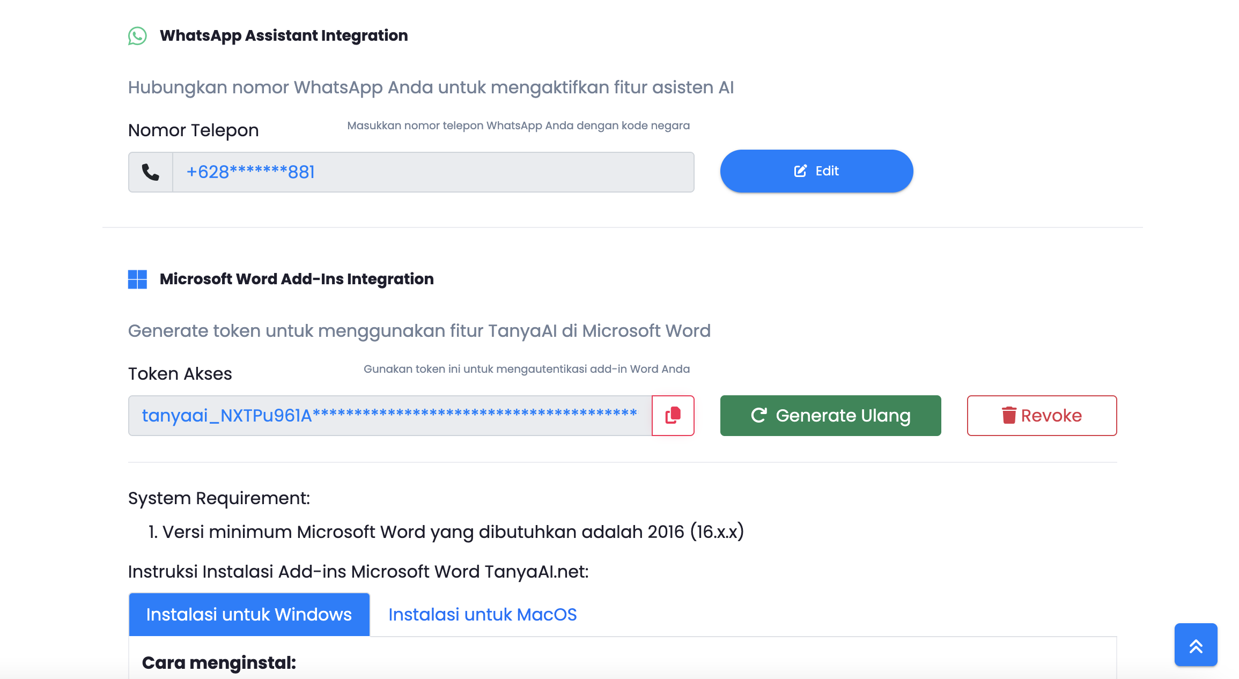This screenshot has width=1239, height=679.
Task: Switch to the Instalasi untuk Windows tab
Action: click(x=249, y=615)
